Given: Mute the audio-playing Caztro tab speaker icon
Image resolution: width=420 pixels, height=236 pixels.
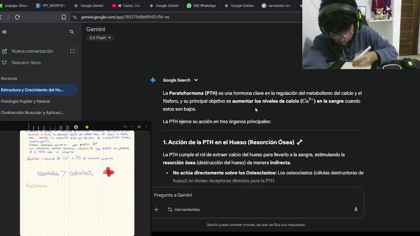Looking at the screenshot, I should pos(120,6).
